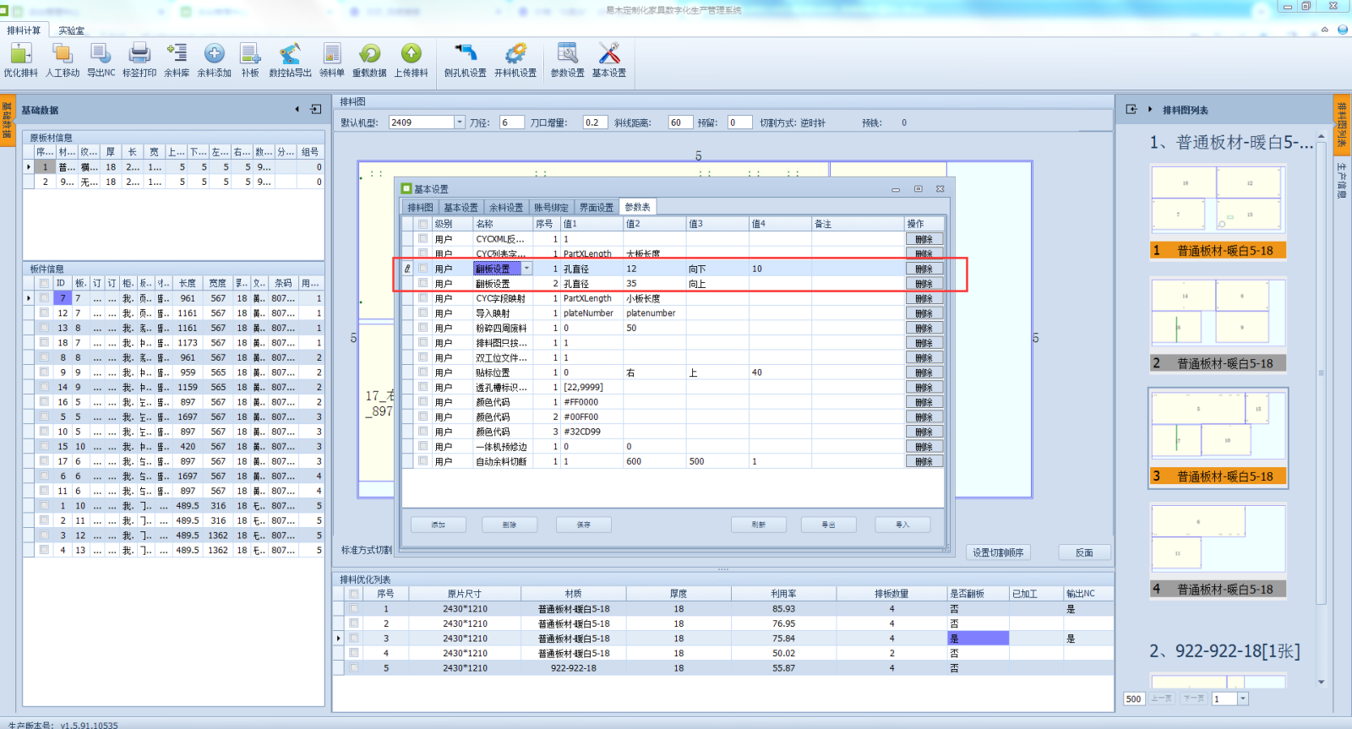The width and height of the screenshot is (1352, 729).
Task: Open 标签打印 label printing tool
Action: coord(139,55)
